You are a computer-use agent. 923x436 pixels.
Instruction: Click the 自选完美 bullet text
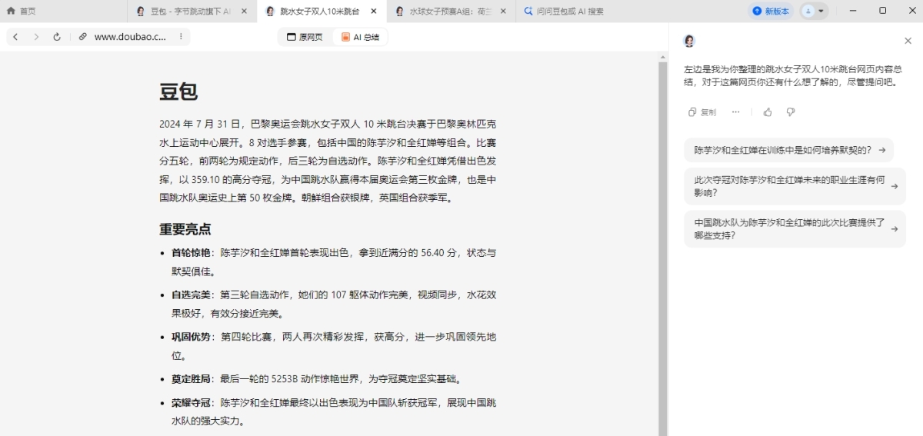[334, 304]
